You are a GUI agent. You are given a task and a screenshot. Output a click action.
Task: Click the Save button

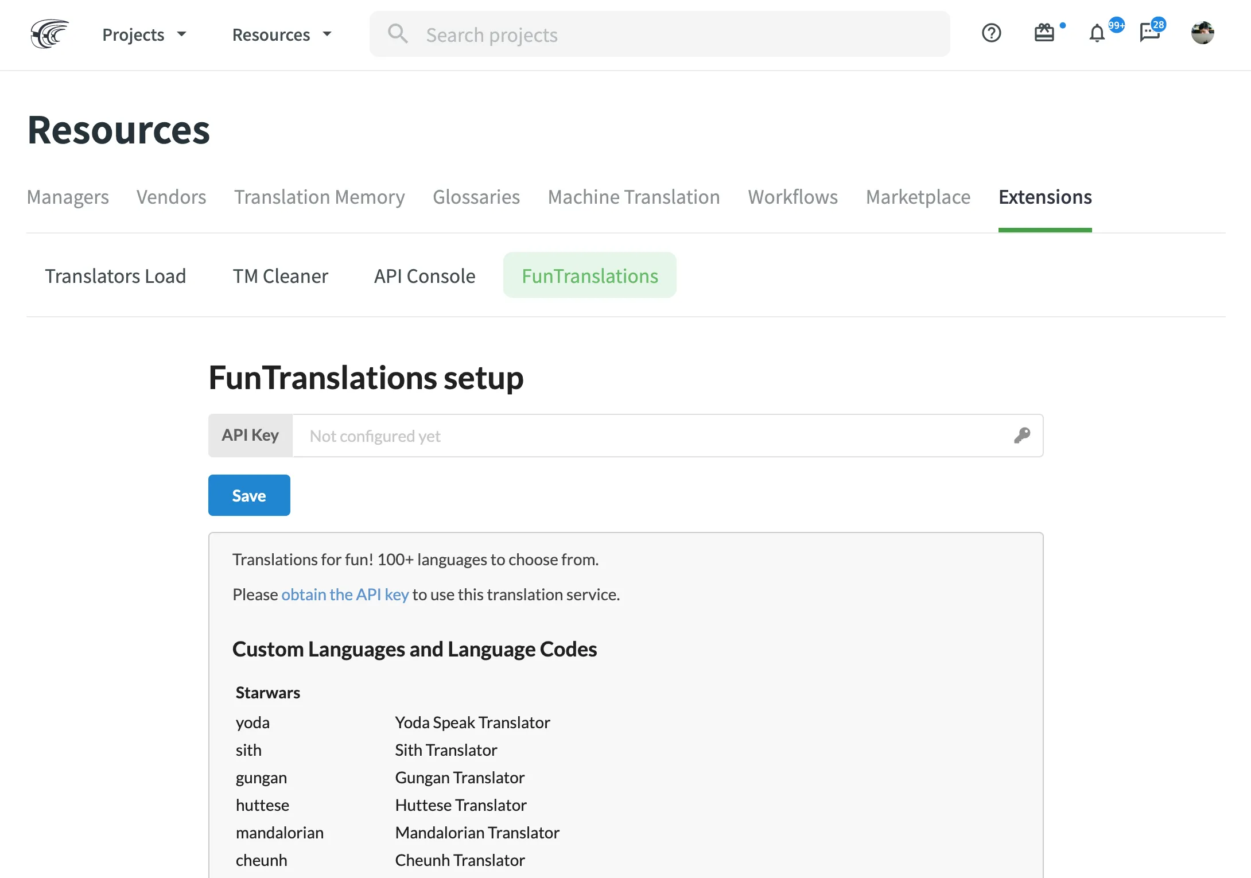point(248,495)
